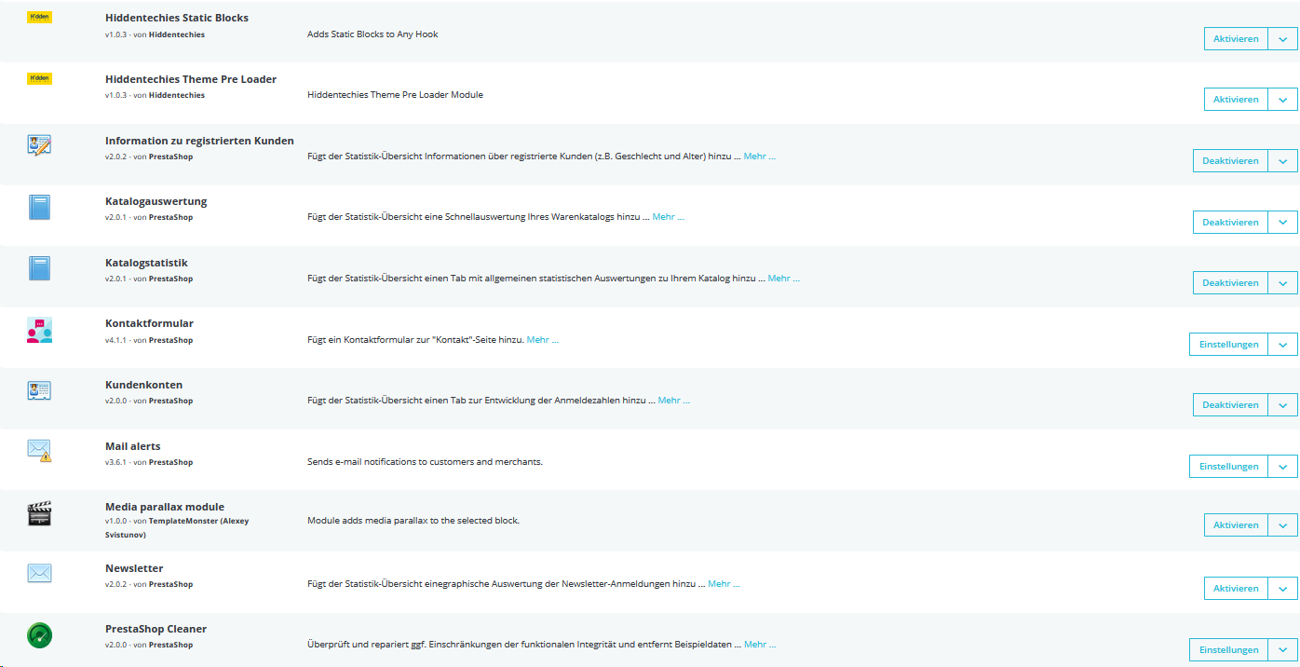Click 'Hiddentechies Theme Pre Loader Module' description
This screenshot has height=667, width=1300.
click(395, 95)
